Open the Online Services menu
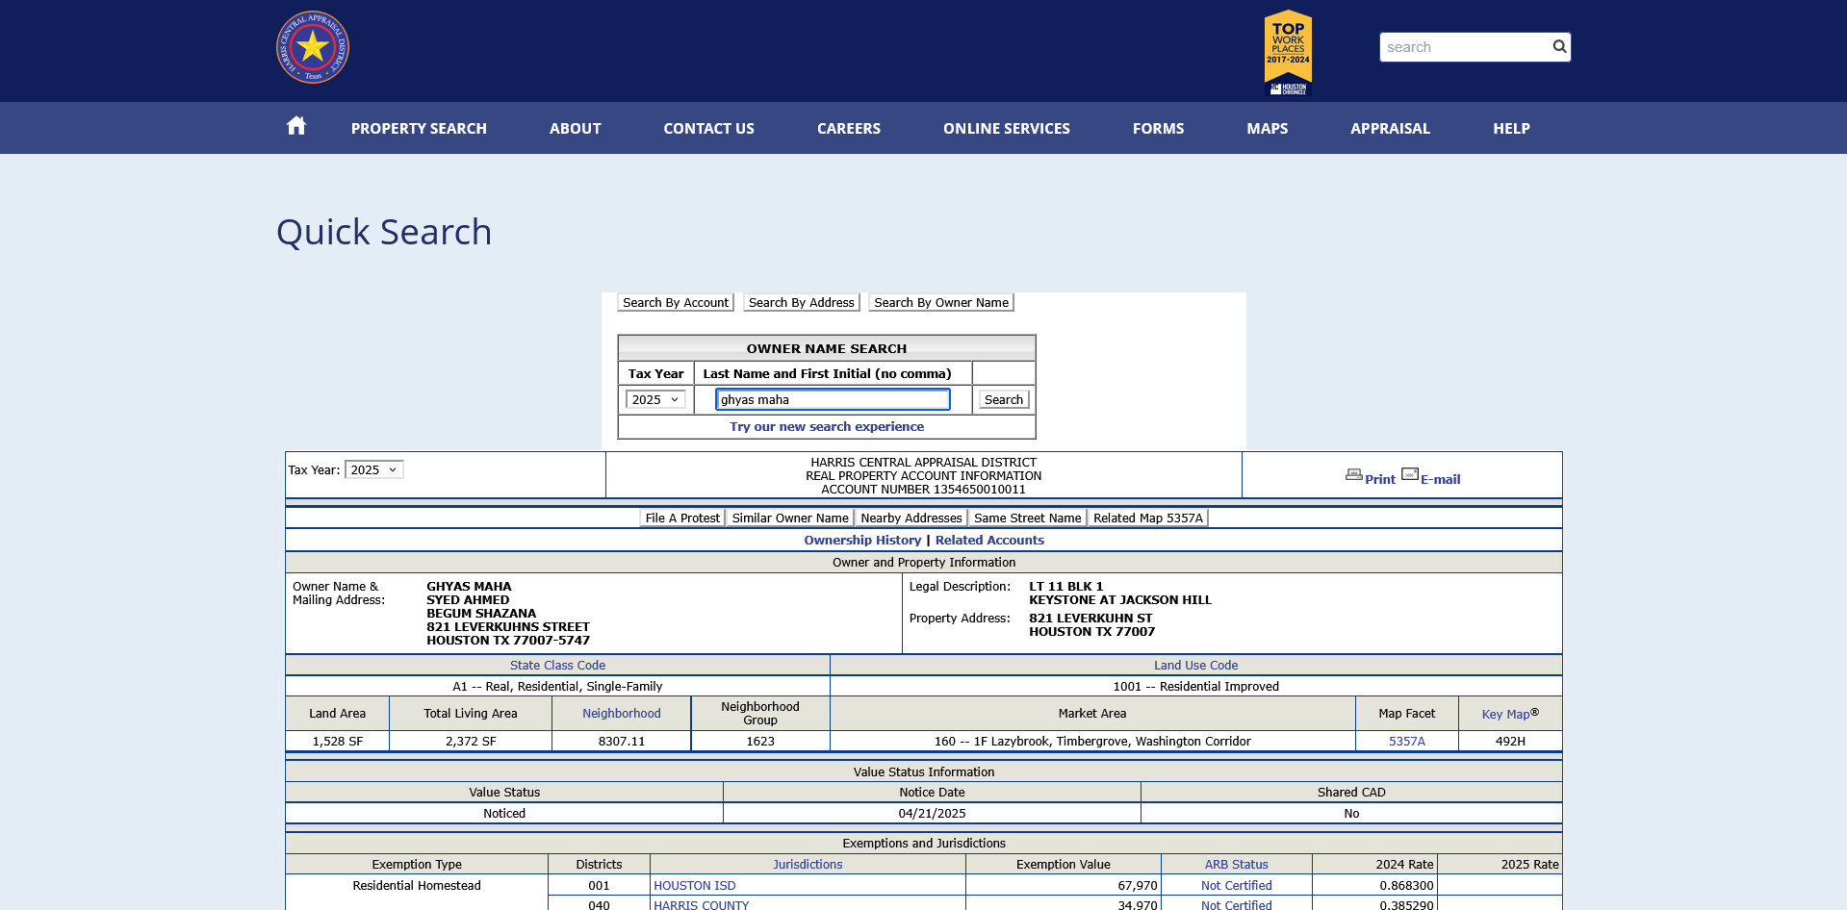This screenshot has width=1847, height=910. [1007, 129]
